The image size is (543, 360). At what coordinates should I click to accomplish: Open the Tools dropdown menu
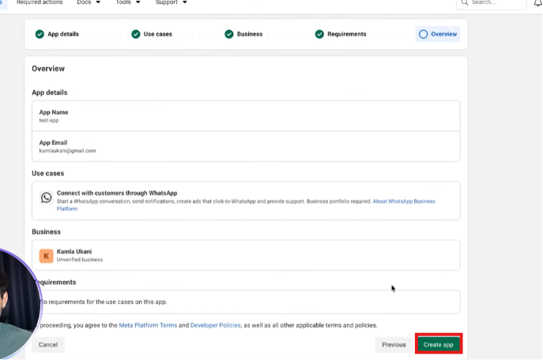click(128, 2)
